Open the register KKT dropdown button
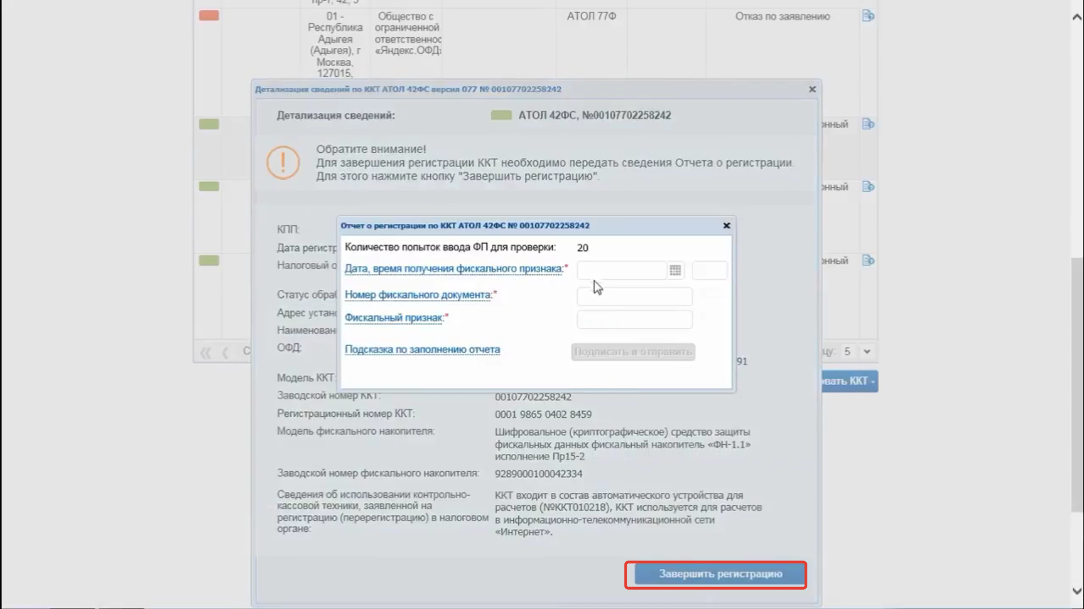This screenshot has height=609, width=1084. [x=849, y=381]
